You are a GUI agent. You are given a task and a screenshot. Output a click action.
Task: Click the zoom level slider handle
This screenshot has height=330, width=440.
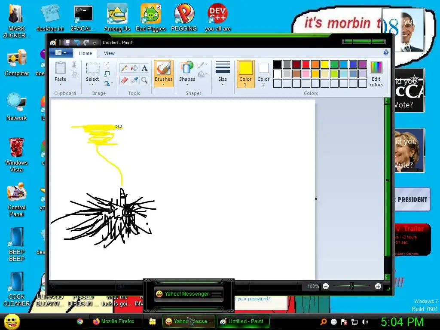352,286
